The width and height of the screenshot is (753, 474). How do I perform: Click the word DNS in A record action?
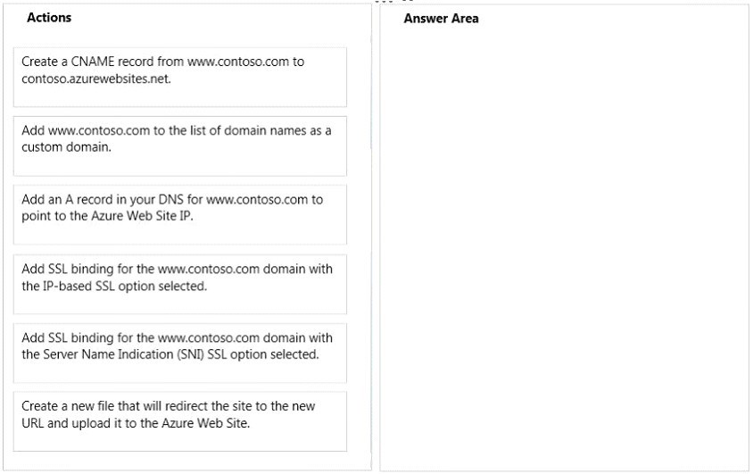(171, 199)
